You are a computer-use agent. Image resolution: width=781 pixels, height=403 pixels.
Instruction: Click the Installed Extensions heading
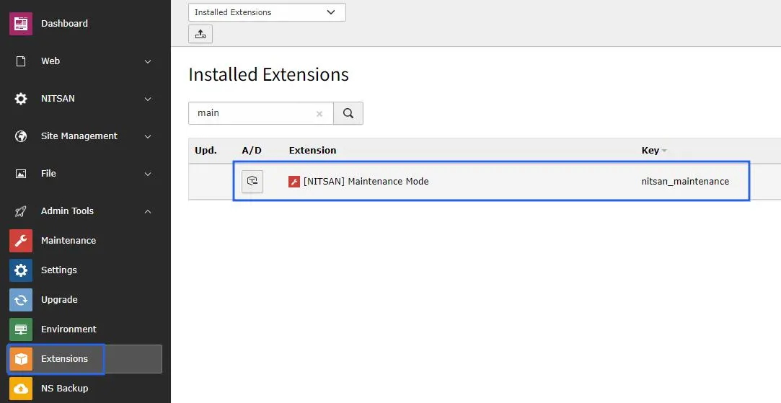pos(268,75)
